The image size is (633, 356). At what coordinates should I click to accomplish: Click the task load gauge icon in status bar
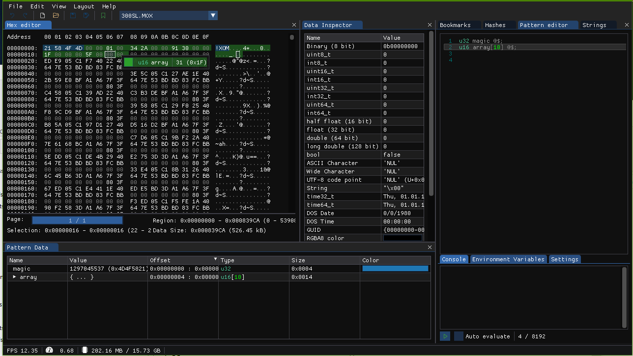[49, 351]
